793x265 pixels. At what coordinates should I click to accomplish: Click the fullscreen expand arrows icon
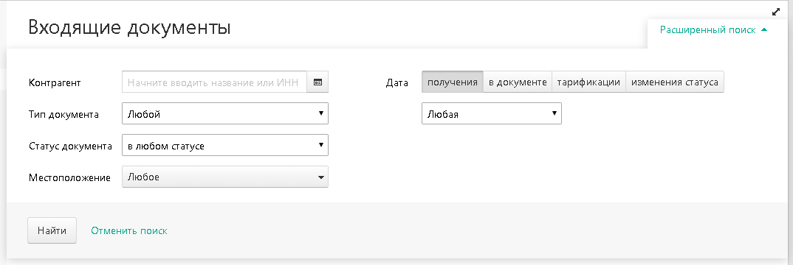coord(776,12)
